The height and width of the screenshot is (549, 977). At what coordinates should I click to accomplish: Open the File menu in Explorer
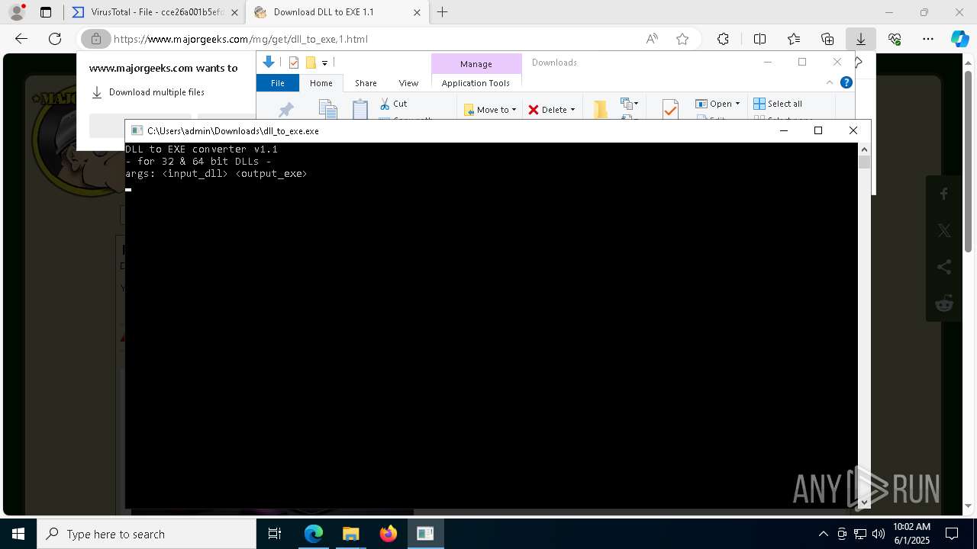pos(278,83)
